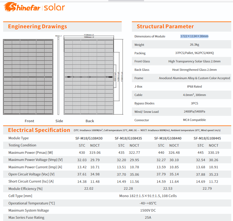Click the 35.23 Voc NOCT value
The width and height of the screenshot is (233, 221).
[x=214, y=174]
